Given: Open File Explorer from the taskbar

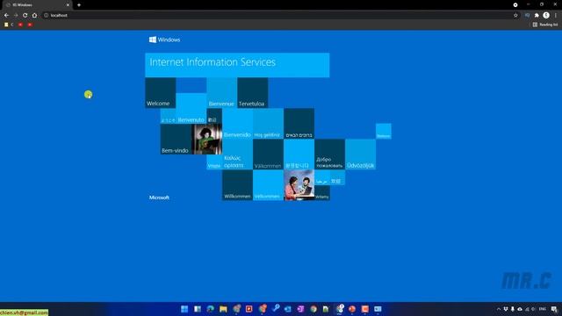Looking at the screenshot, I should tap(223, 309).
